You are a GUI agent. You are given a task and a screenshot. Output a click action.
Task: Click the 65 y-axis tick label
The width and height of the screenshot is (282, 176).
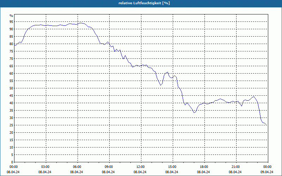[x=11, y=66]
